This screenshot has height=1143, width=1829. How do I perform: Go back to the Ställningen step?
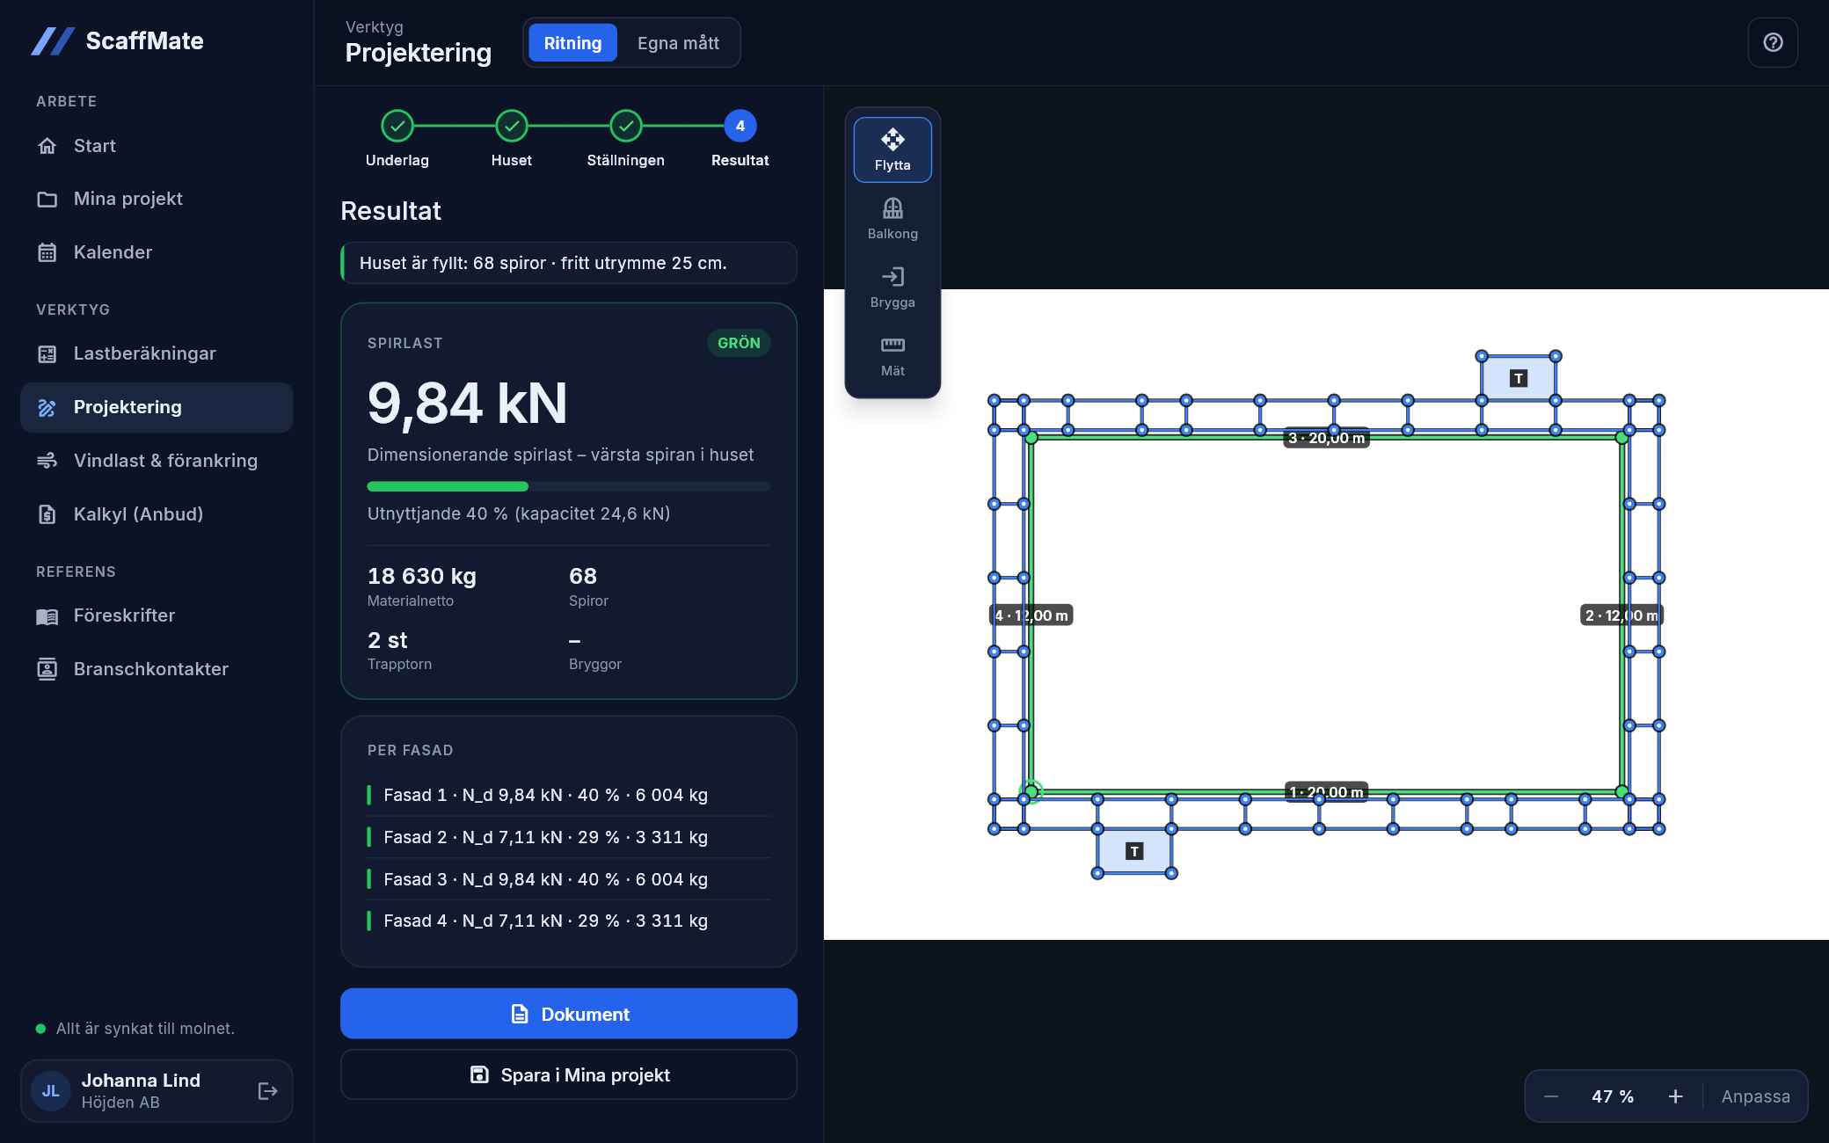626,139
